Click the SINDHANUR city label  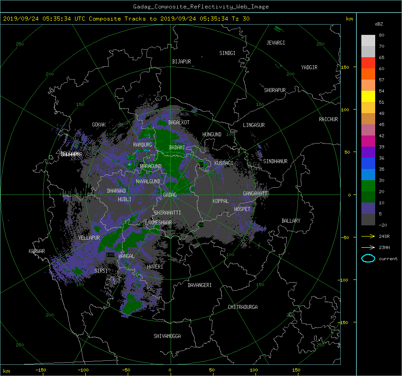pos(275,161)
